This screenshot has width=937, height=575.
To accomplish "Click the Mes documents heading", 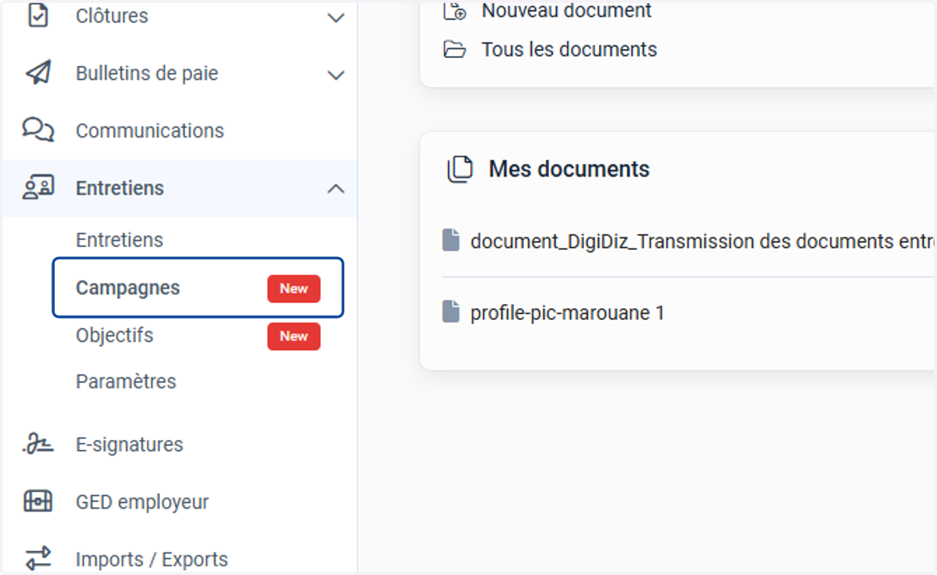I will tap(569, 169).
